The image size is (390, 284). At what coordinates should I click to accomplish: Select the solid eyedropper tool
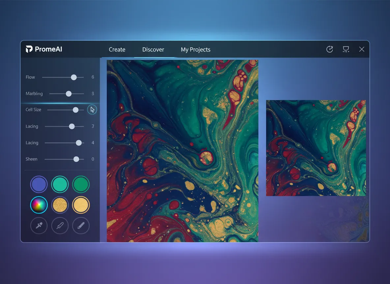(x=39, y=226)
